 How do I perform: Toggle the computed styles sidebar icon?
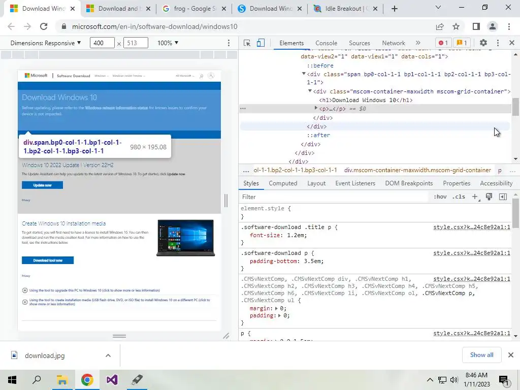503,197
